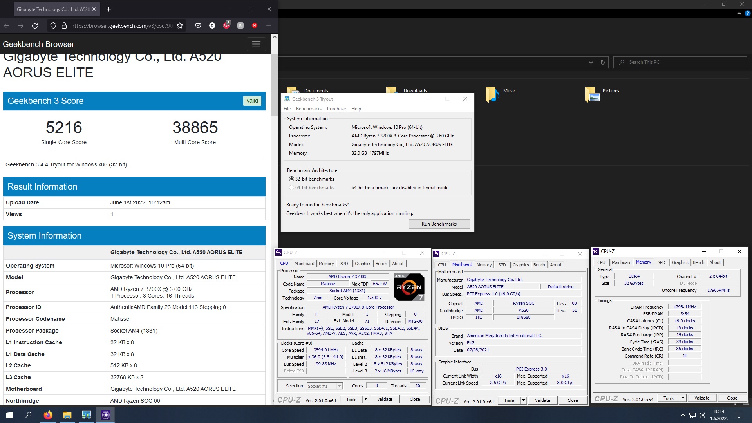Switch to SPD tab in the CPU tab window
The image size is (752, 423).
click(x=344, y=264)
